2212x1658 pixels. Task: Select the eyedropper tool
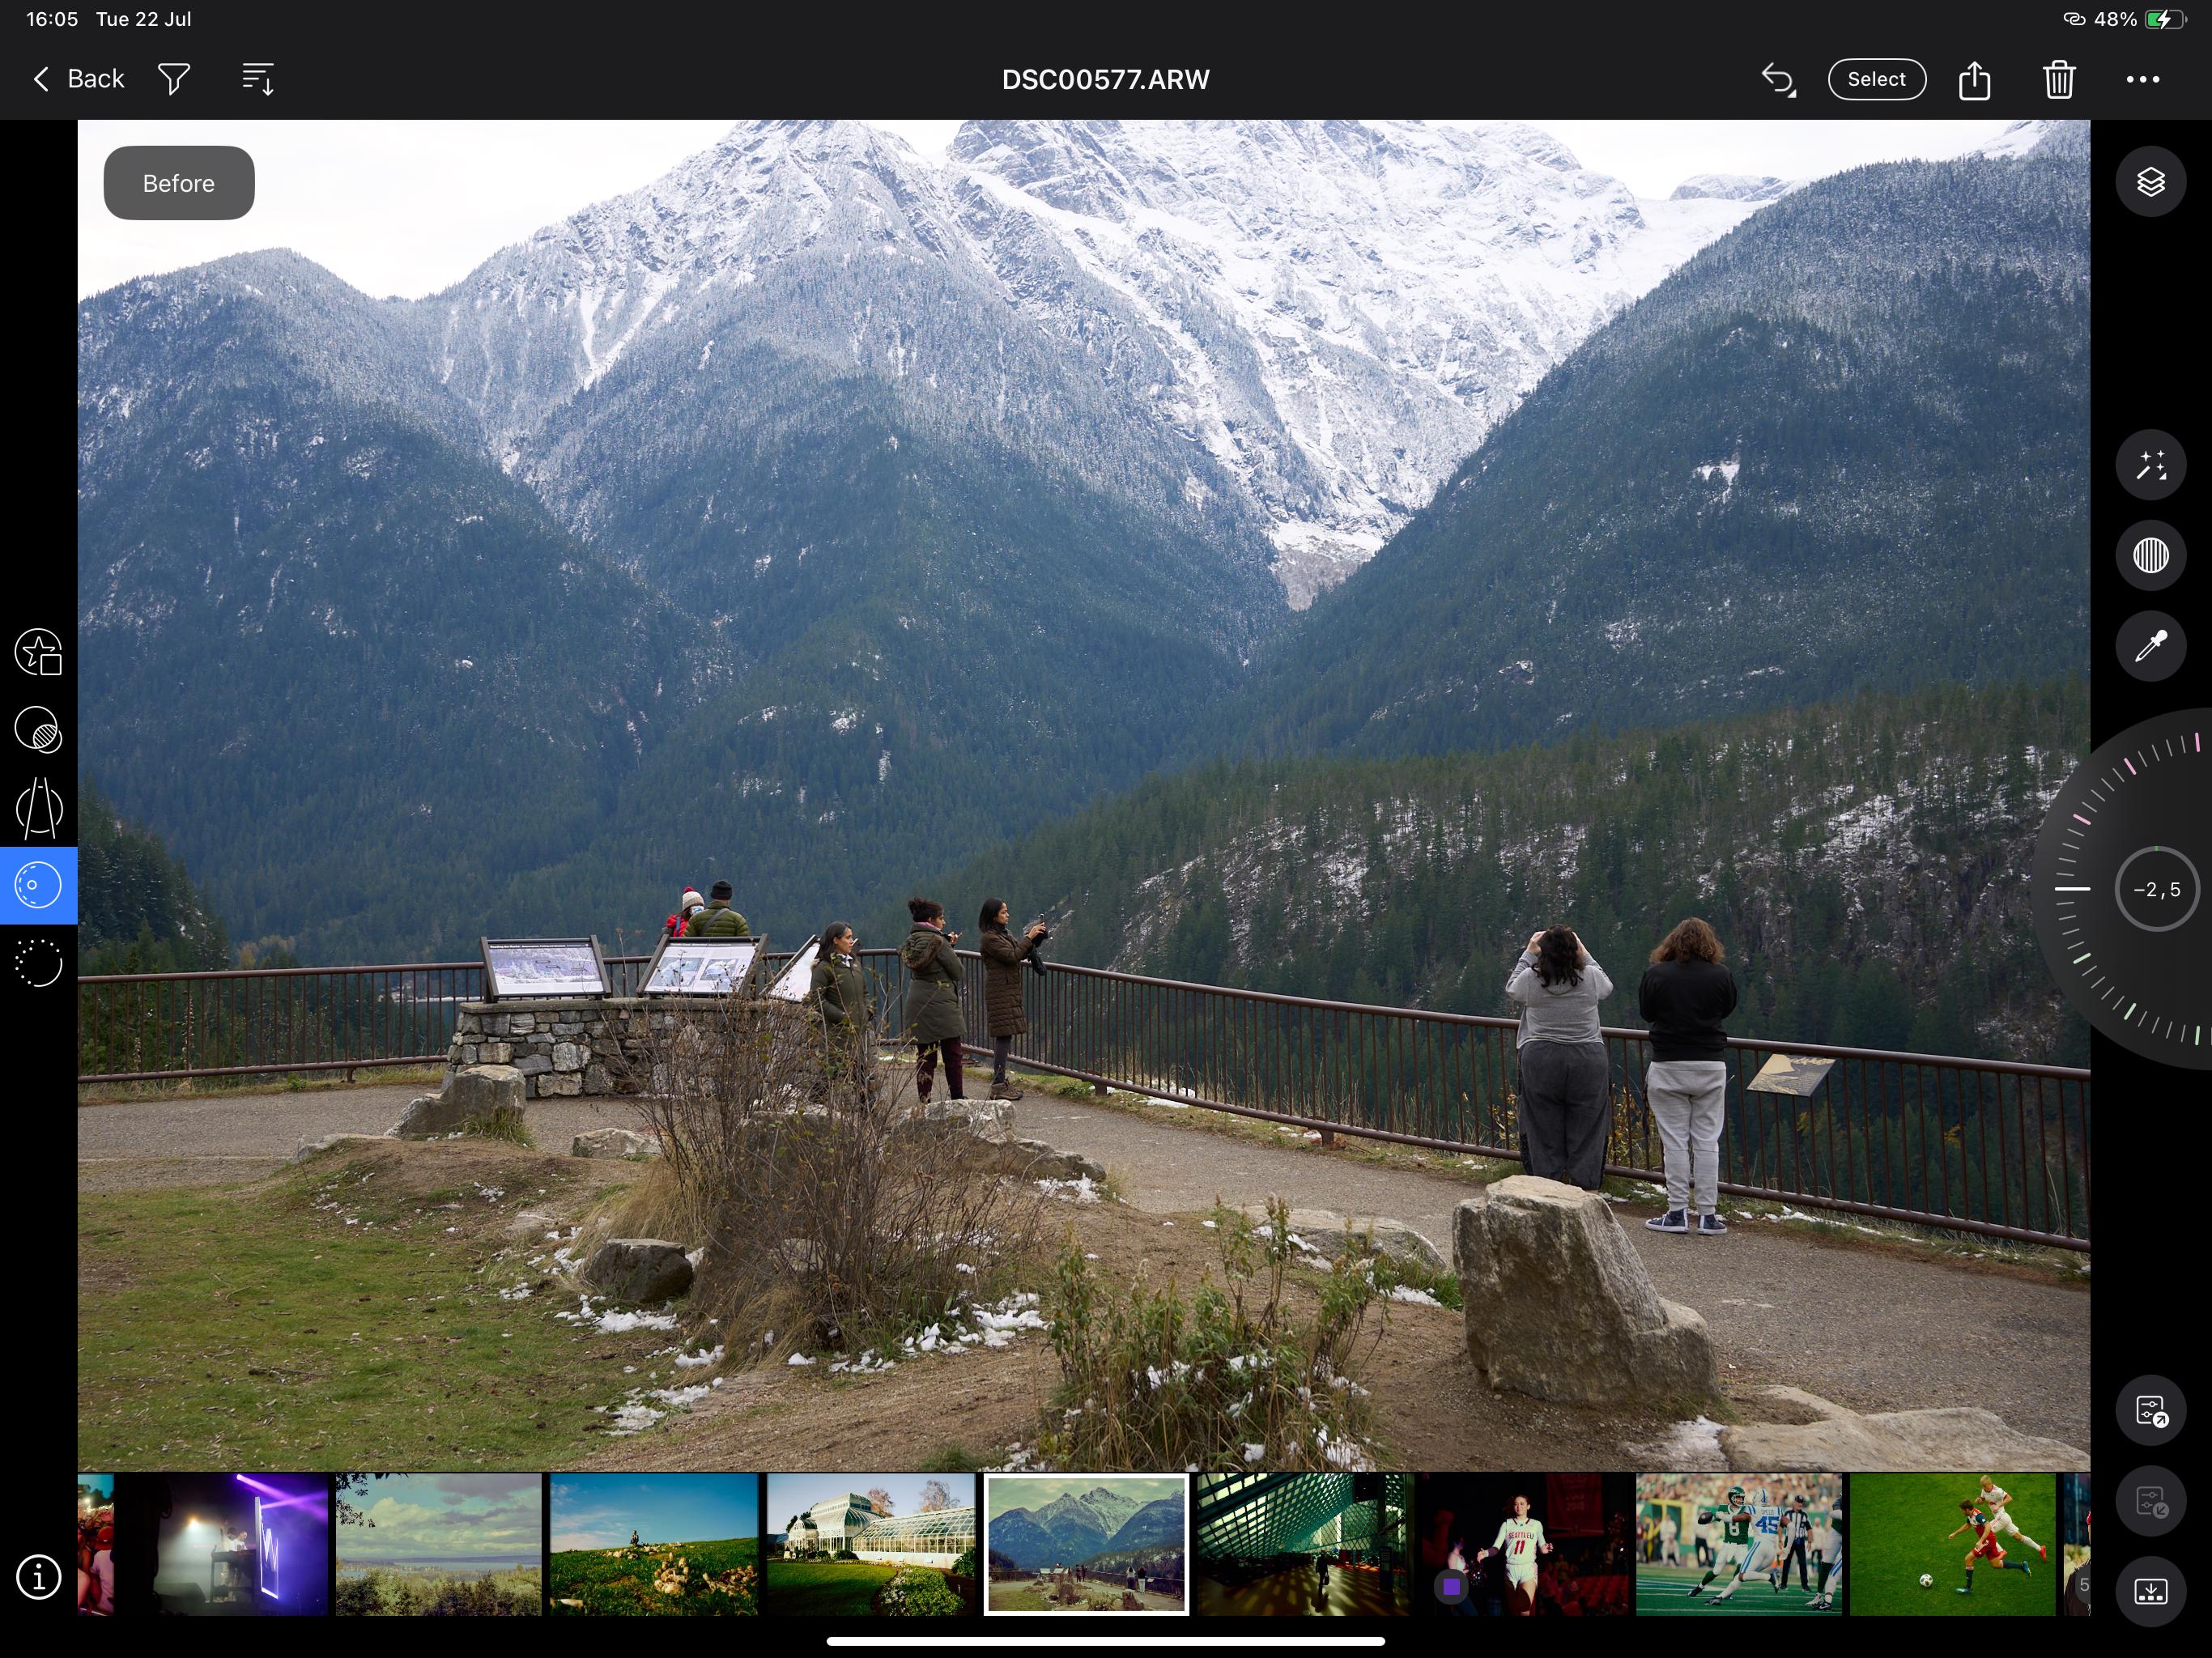2150,646
